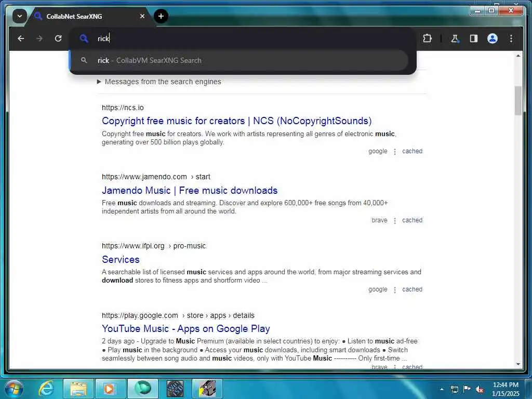
Task: Reload the current page
Action: (x=58, y=38)
